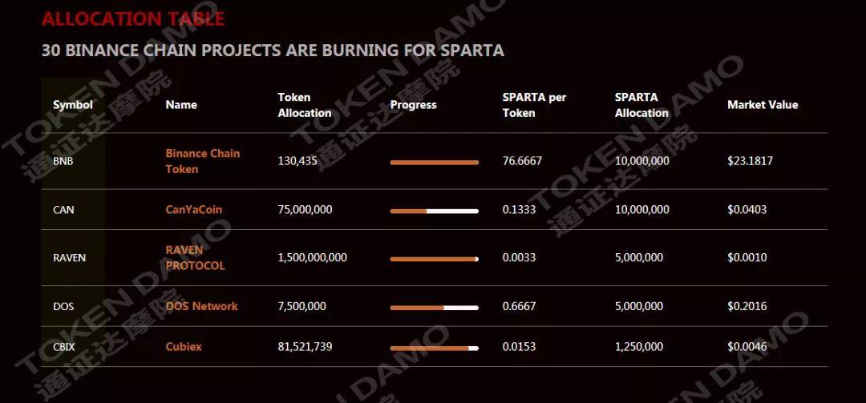Click the RAVEN progress bar

click(x=434, y=259)
